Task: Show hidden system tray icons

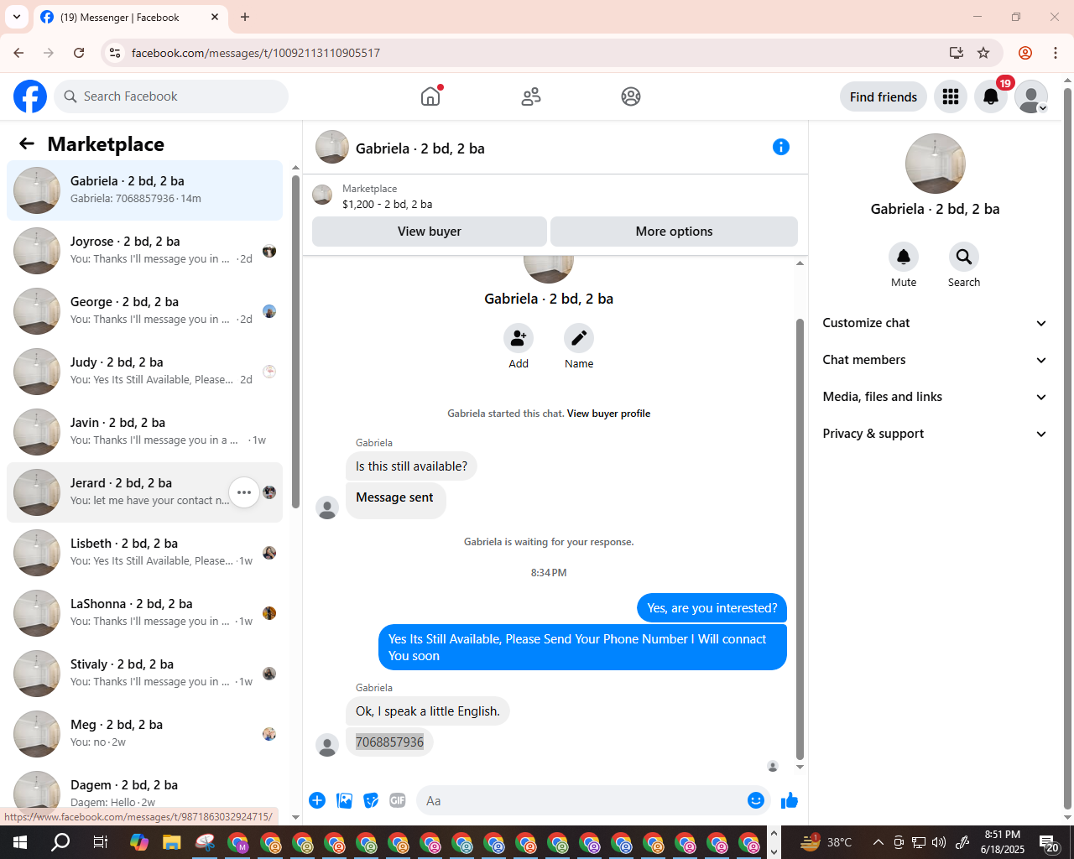Action: pyautogui.click(x=878, y=842)
